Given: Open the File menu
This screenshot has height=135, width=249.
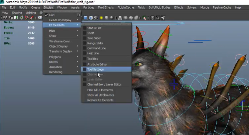Looking at the screenshot, I should [4, 7].
